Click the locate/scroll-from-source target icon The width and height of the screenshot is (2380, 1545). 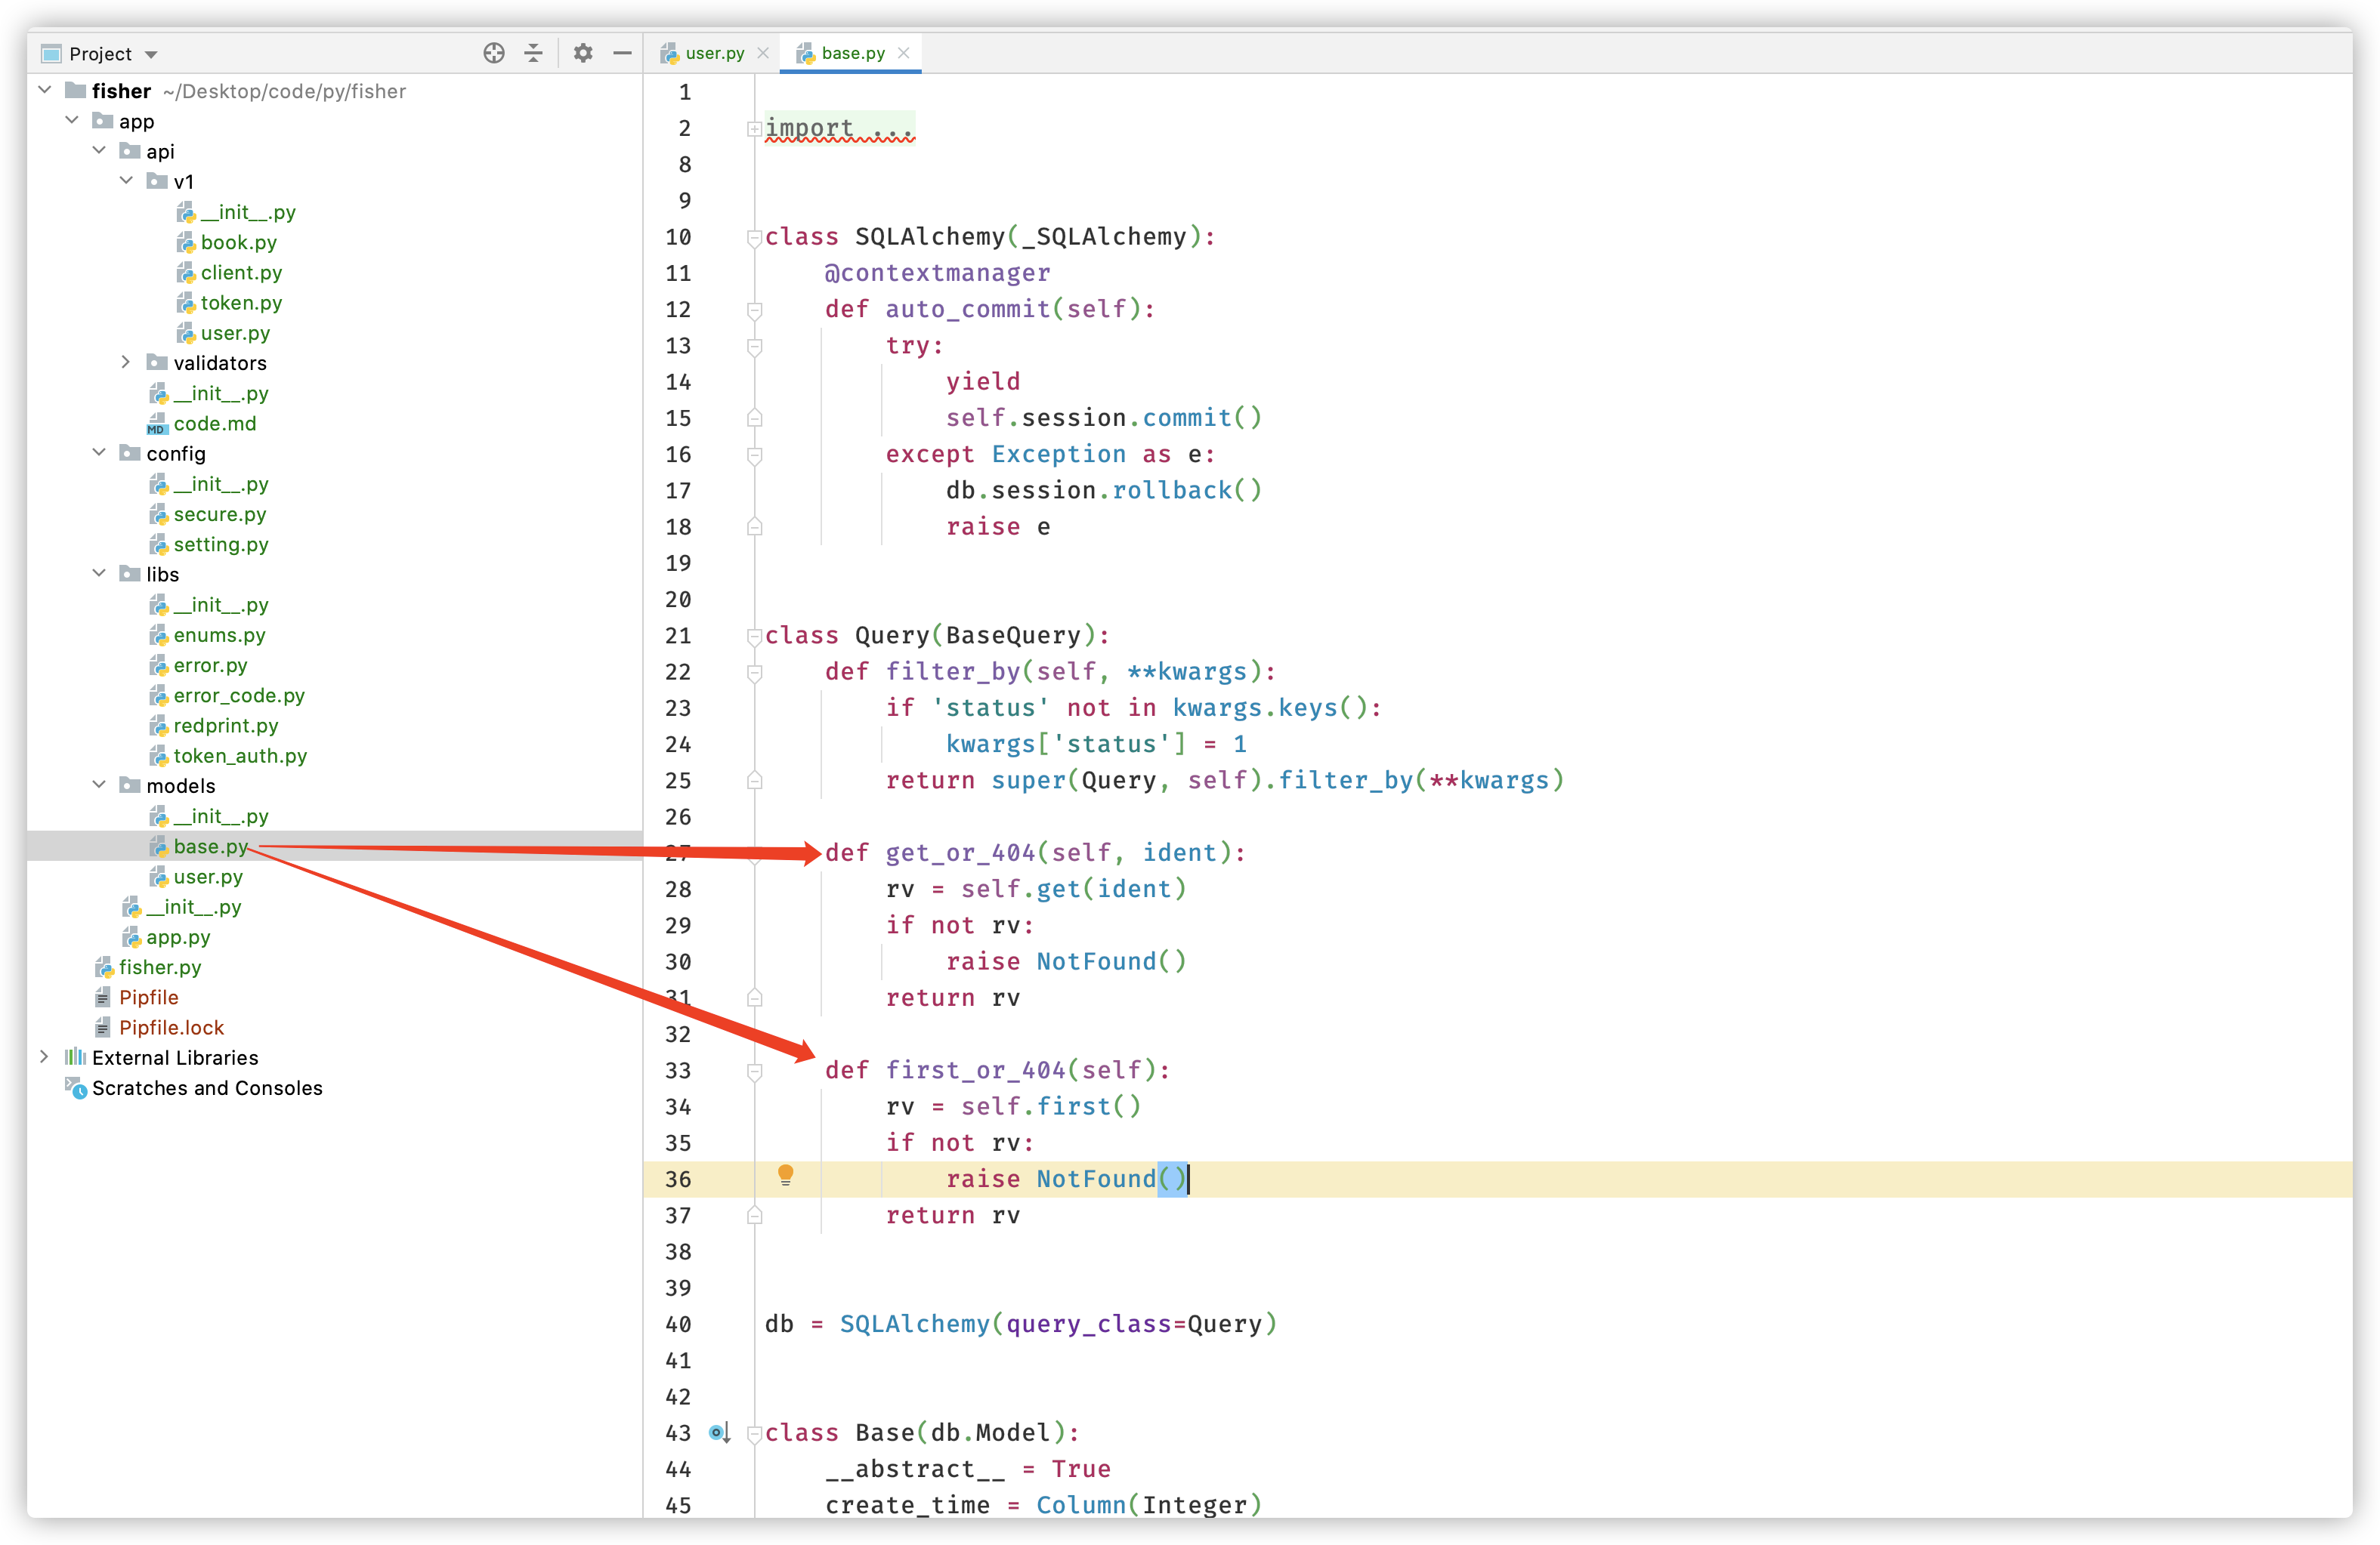point(494,53)
